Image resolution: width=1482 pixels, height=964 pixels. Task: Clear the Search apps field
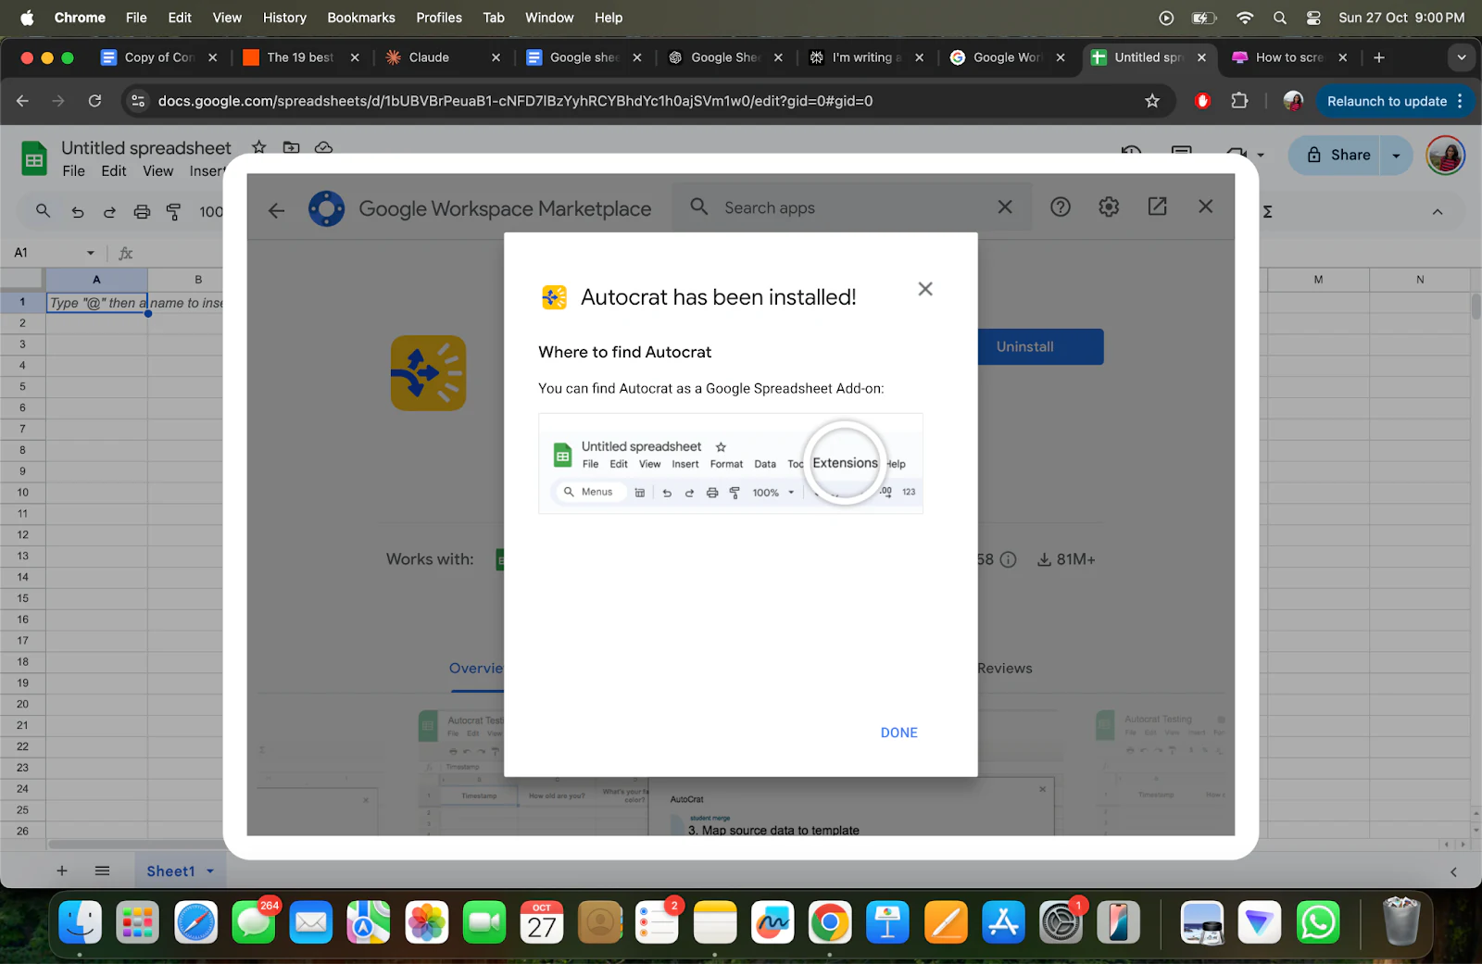[x=1005, y=207]
